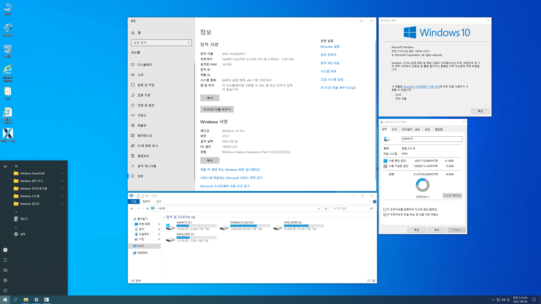Image resolution: width=541 pixels, height=304 pixels.
Task: Open 설정 app in the Start menu list
Action: point(39,234)
